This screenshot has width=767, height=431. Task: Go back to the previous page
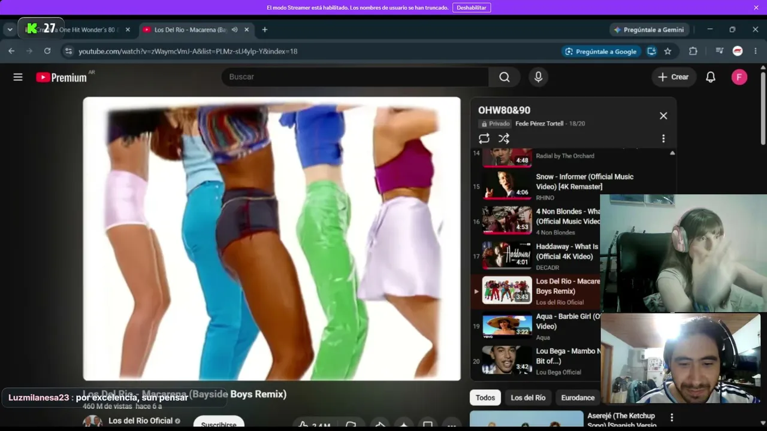point(11,51)
